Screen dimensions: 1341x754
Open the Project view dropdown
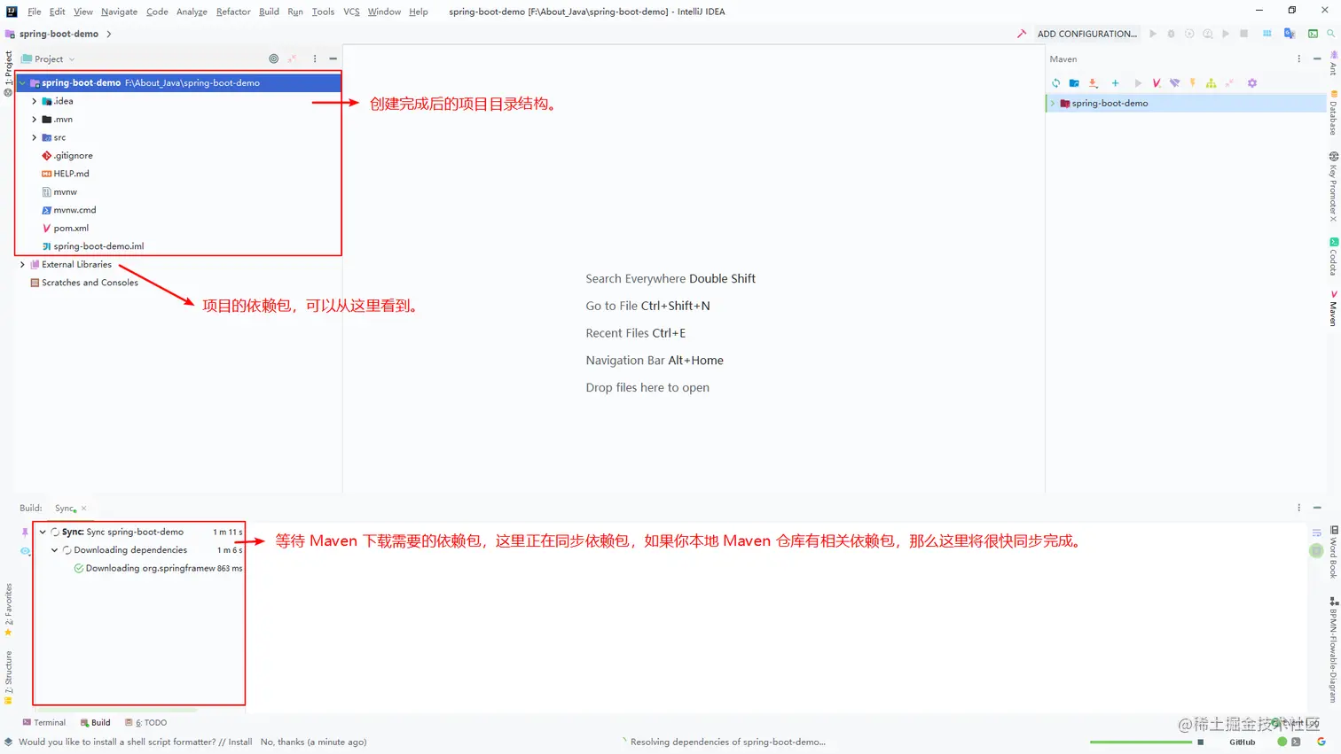click(x=49, y=59)
